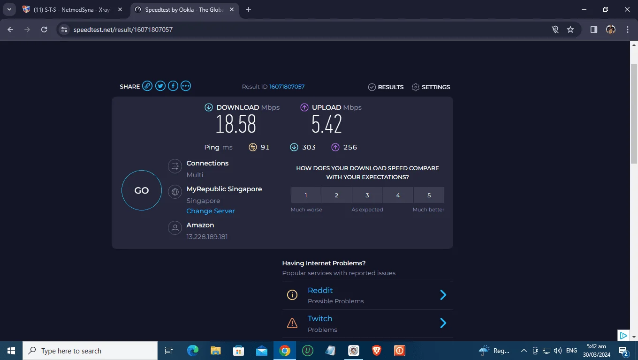Image resolution: width=638 pixels, height=360 pixels.
Task: Select the Speedtest by Ookla tab
Action: point(184,9)
